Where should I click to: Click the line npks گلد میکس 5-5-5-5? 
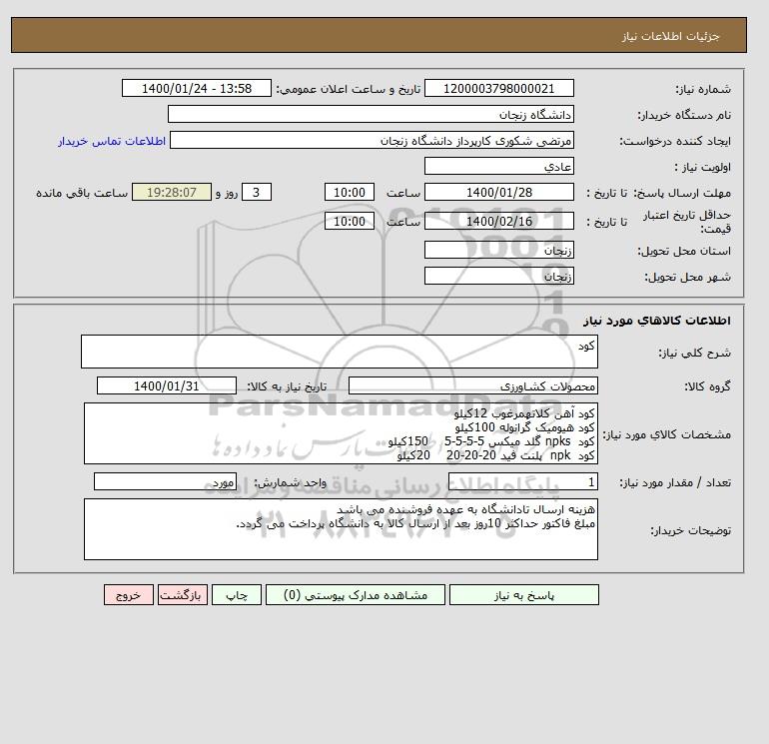point(491,441)
